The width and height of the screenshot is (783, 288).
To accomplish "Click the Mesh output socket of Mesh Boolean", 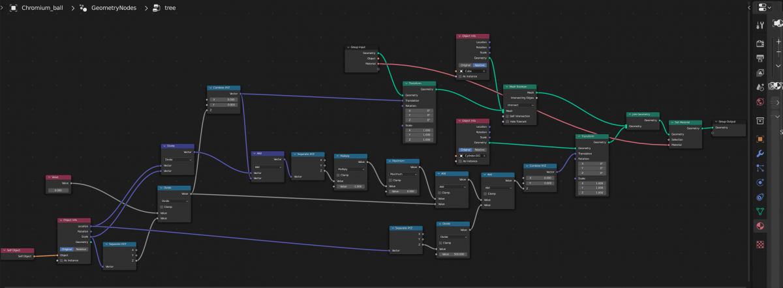I will click(536, 93).
